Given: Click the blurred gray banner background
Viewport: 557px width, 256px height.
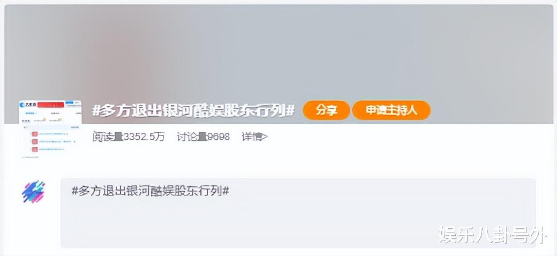Looking at the screenshot, I should click(278, 53).
